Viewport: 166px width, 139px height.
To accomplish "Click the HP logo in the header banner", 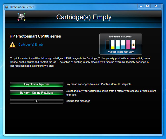I will [21, 17].
